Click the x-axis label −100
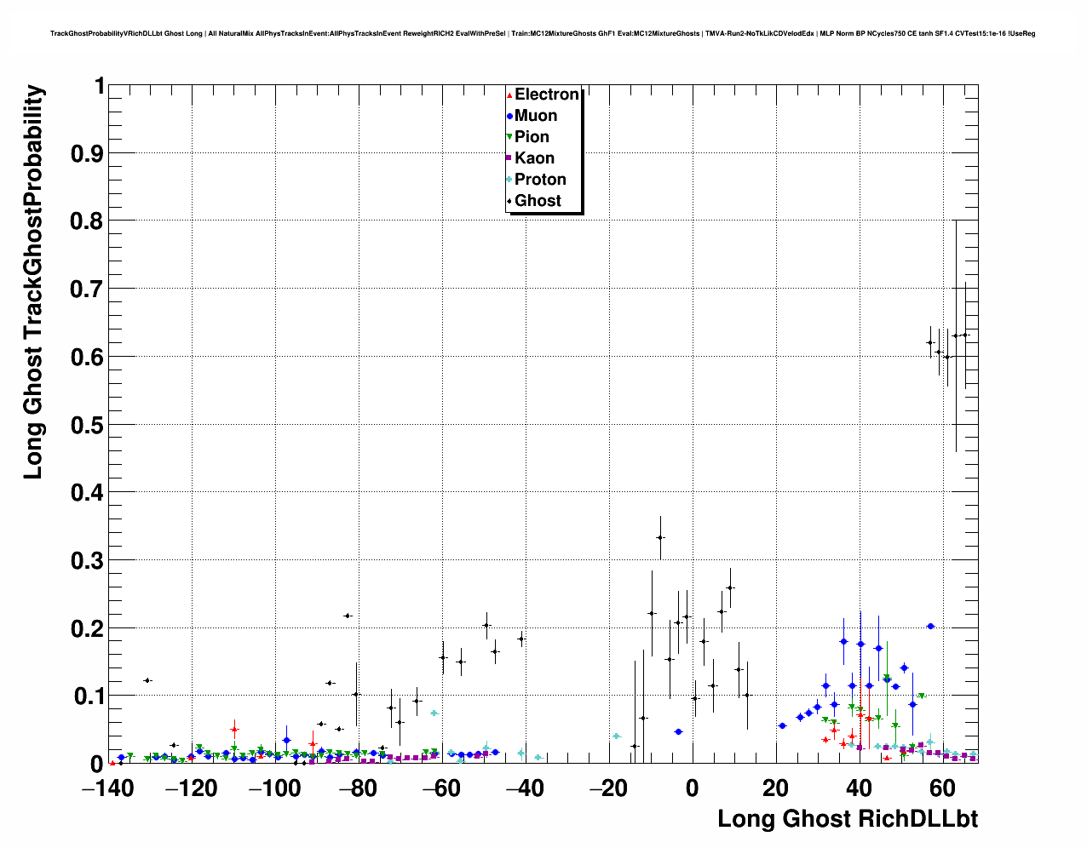This screenshot has height=848, width=1087. pyautogui.click(x=275, y=789)
